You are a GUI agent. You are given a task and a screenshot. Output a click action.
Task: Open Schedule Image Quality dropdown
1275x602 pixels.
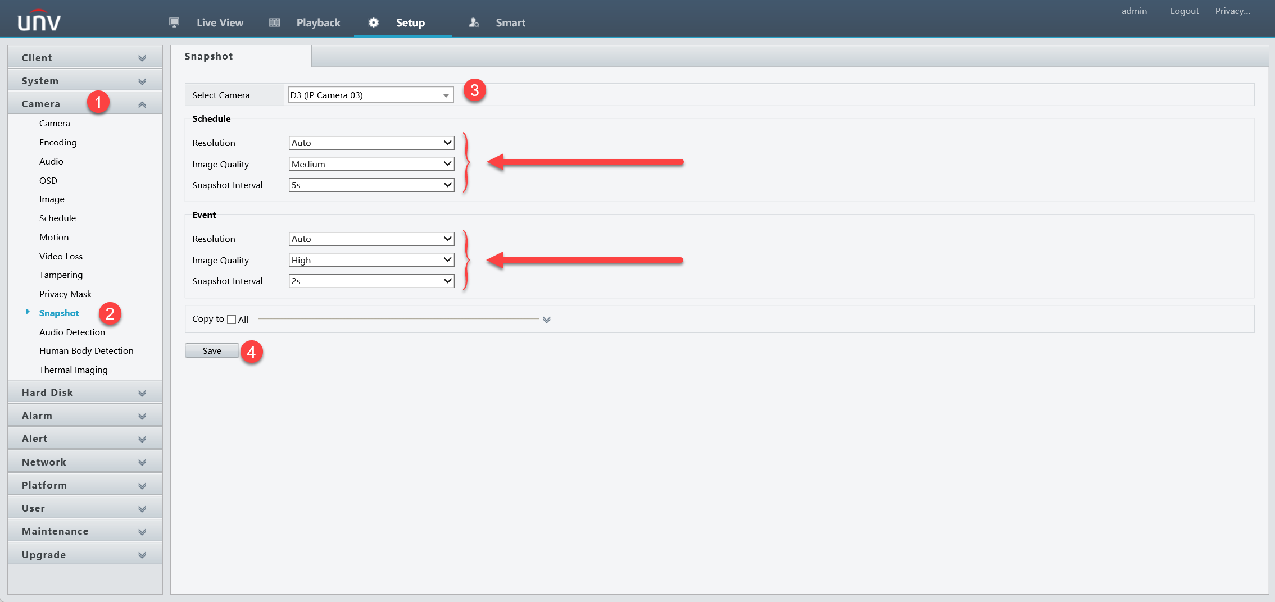coord(371,164)
